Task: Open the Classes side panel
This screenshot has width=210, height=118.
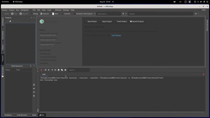Action: 3,48
